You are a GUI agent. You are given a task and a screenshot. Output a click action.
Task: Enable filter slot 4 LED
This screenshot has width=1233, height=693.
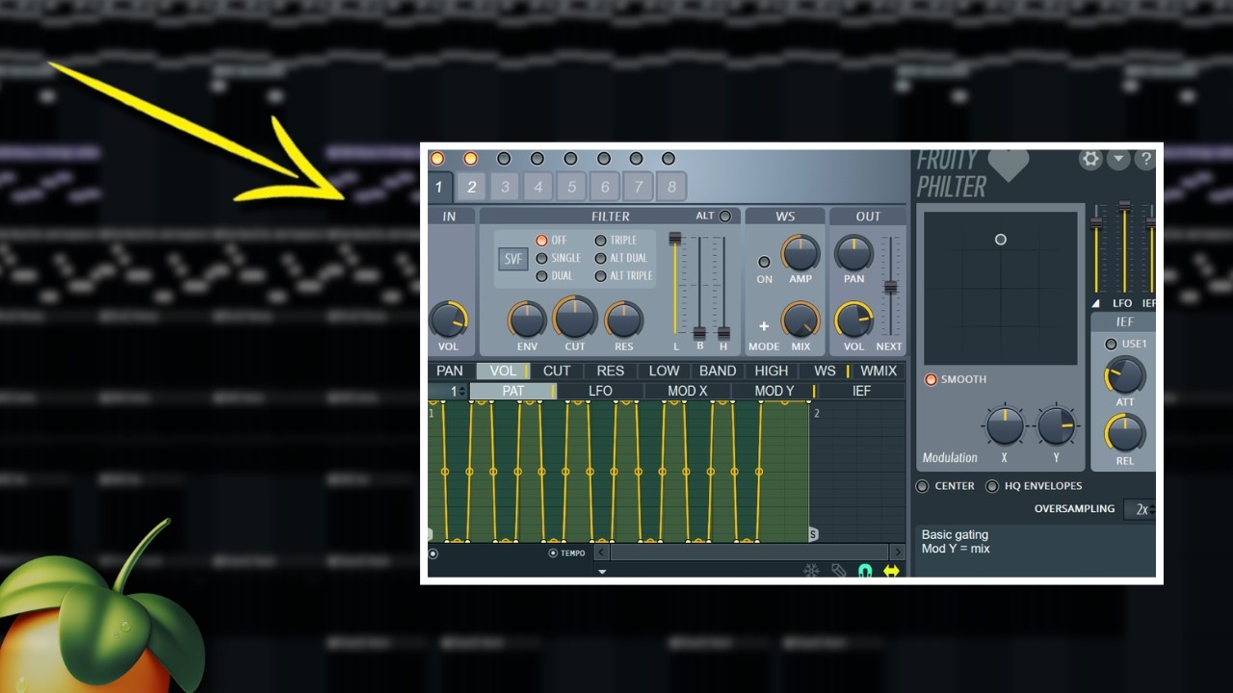(538, 159)
